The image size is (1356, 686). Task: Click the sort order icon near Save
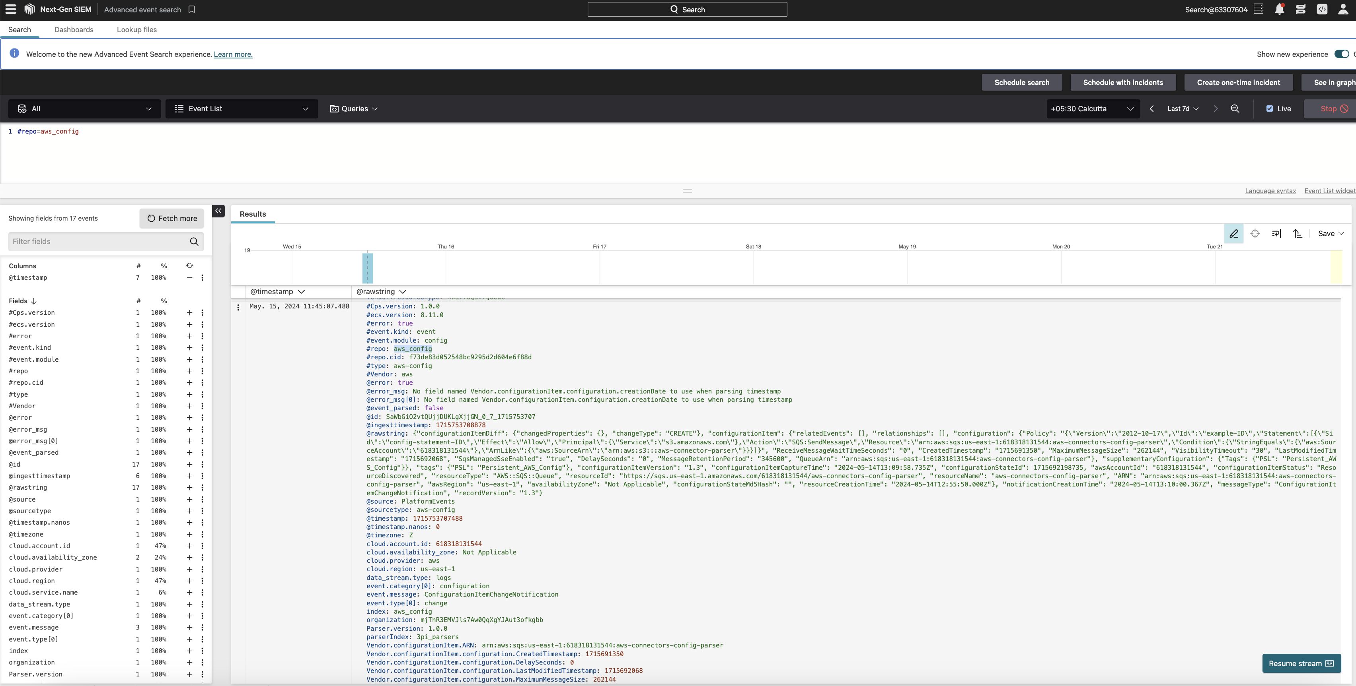tap(1298, 233)
